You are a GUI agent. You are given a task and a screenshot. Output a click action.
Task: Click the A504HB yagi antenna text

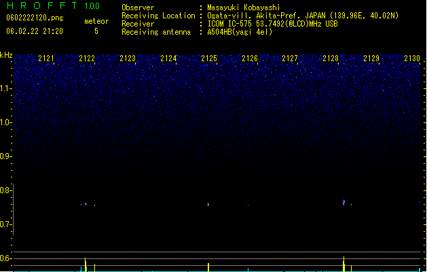(x=240, y=32)
